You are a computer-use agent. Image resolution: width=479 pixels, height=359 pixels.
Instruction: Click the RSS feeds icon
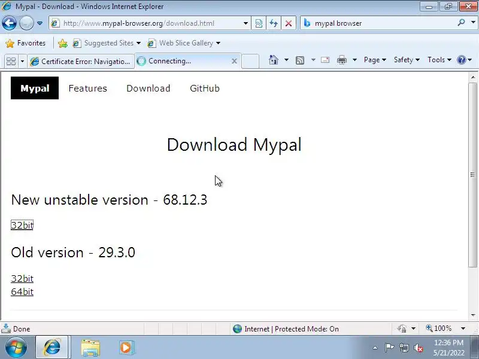pyautogui.click(x=300, y=60)
